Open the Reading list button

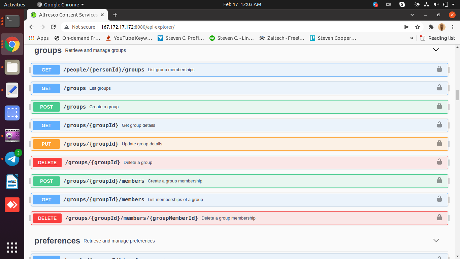pos(437,38)
